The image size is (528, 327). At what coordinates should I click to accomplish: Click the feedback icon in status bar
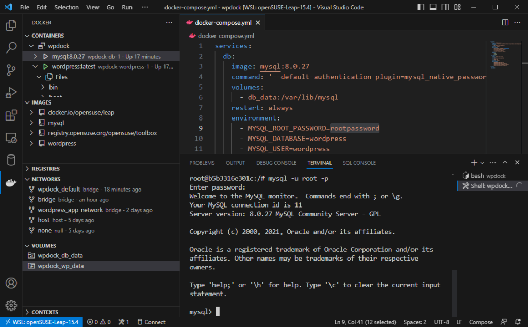[x=504, y=322]
